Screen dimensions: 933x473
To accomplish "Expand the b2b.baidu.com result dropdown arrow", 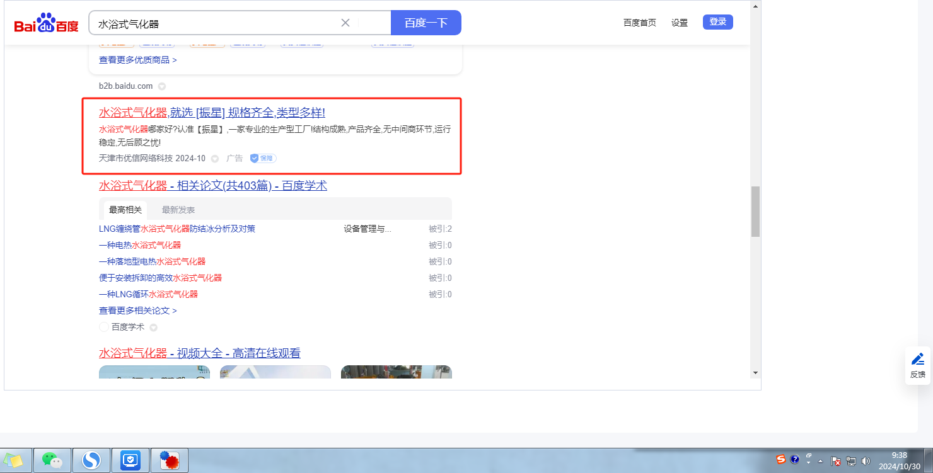I will click(161, 86).
